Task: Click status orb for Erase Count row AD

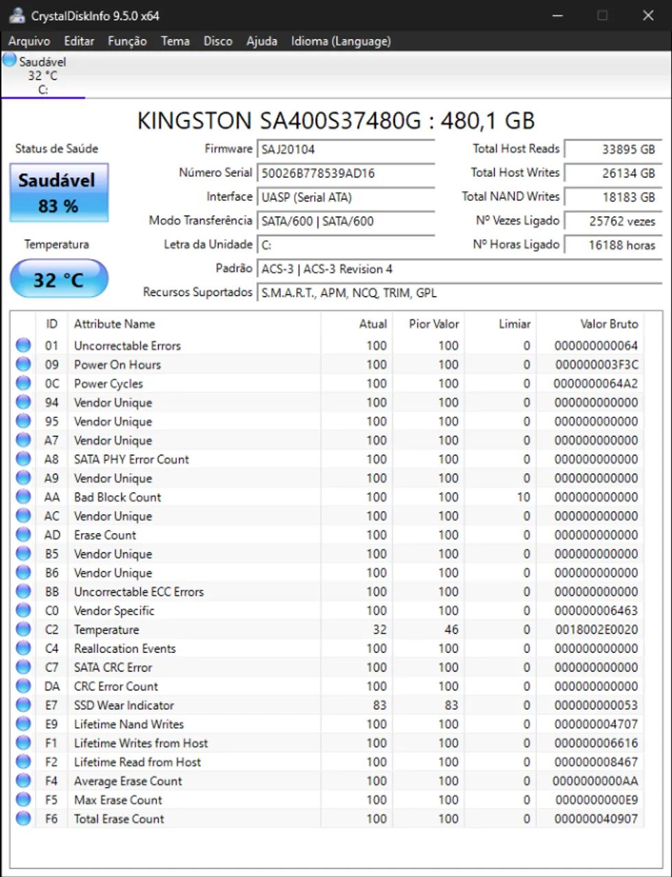Action: [x=23, y=534]
